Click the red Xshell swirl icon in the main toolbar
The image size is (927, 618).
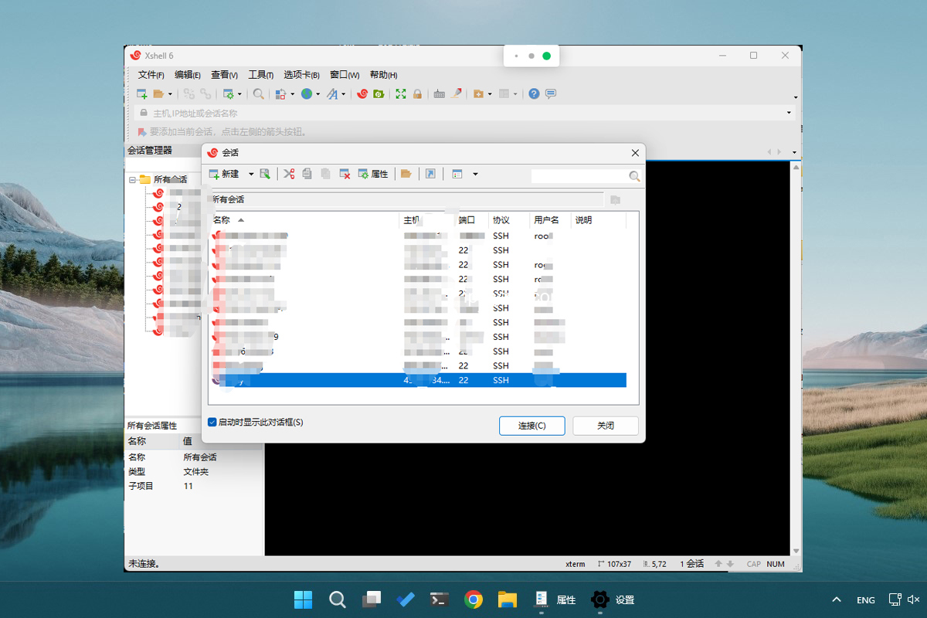coord(362,93)
